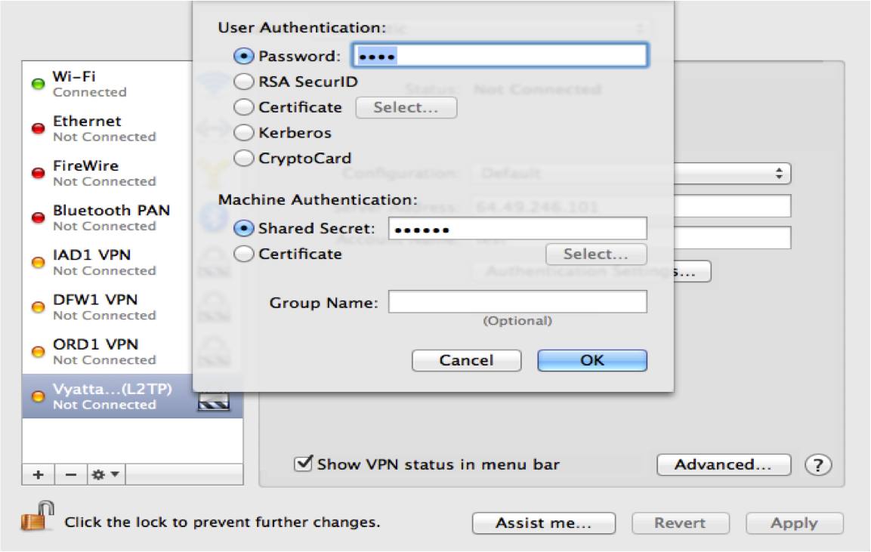The image size is (871, 552).
Task: Select Ethernet in the services list
Action: [107, 129]
